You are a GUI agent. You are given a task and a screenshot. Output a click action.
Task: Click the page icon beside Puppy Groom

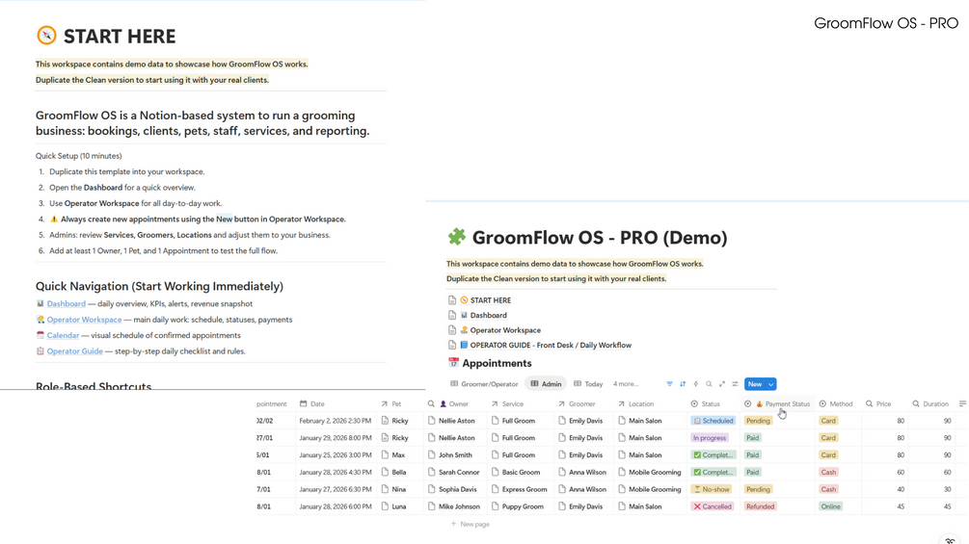tap(495, 506)
